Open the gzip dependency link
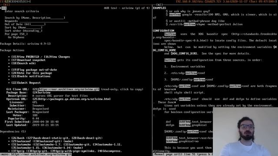Viewport: 278px width, 156px height. coord(18,151)
